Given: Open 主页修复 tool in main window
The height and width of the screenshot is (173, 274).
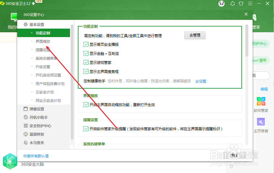Looking at the screenshot, I should click(261, 125).
